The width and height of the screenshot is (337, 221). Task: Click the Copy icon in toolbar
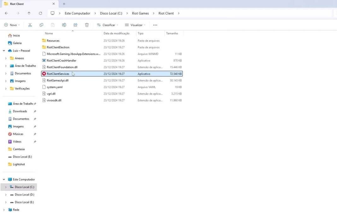click(x=41, y=25)
